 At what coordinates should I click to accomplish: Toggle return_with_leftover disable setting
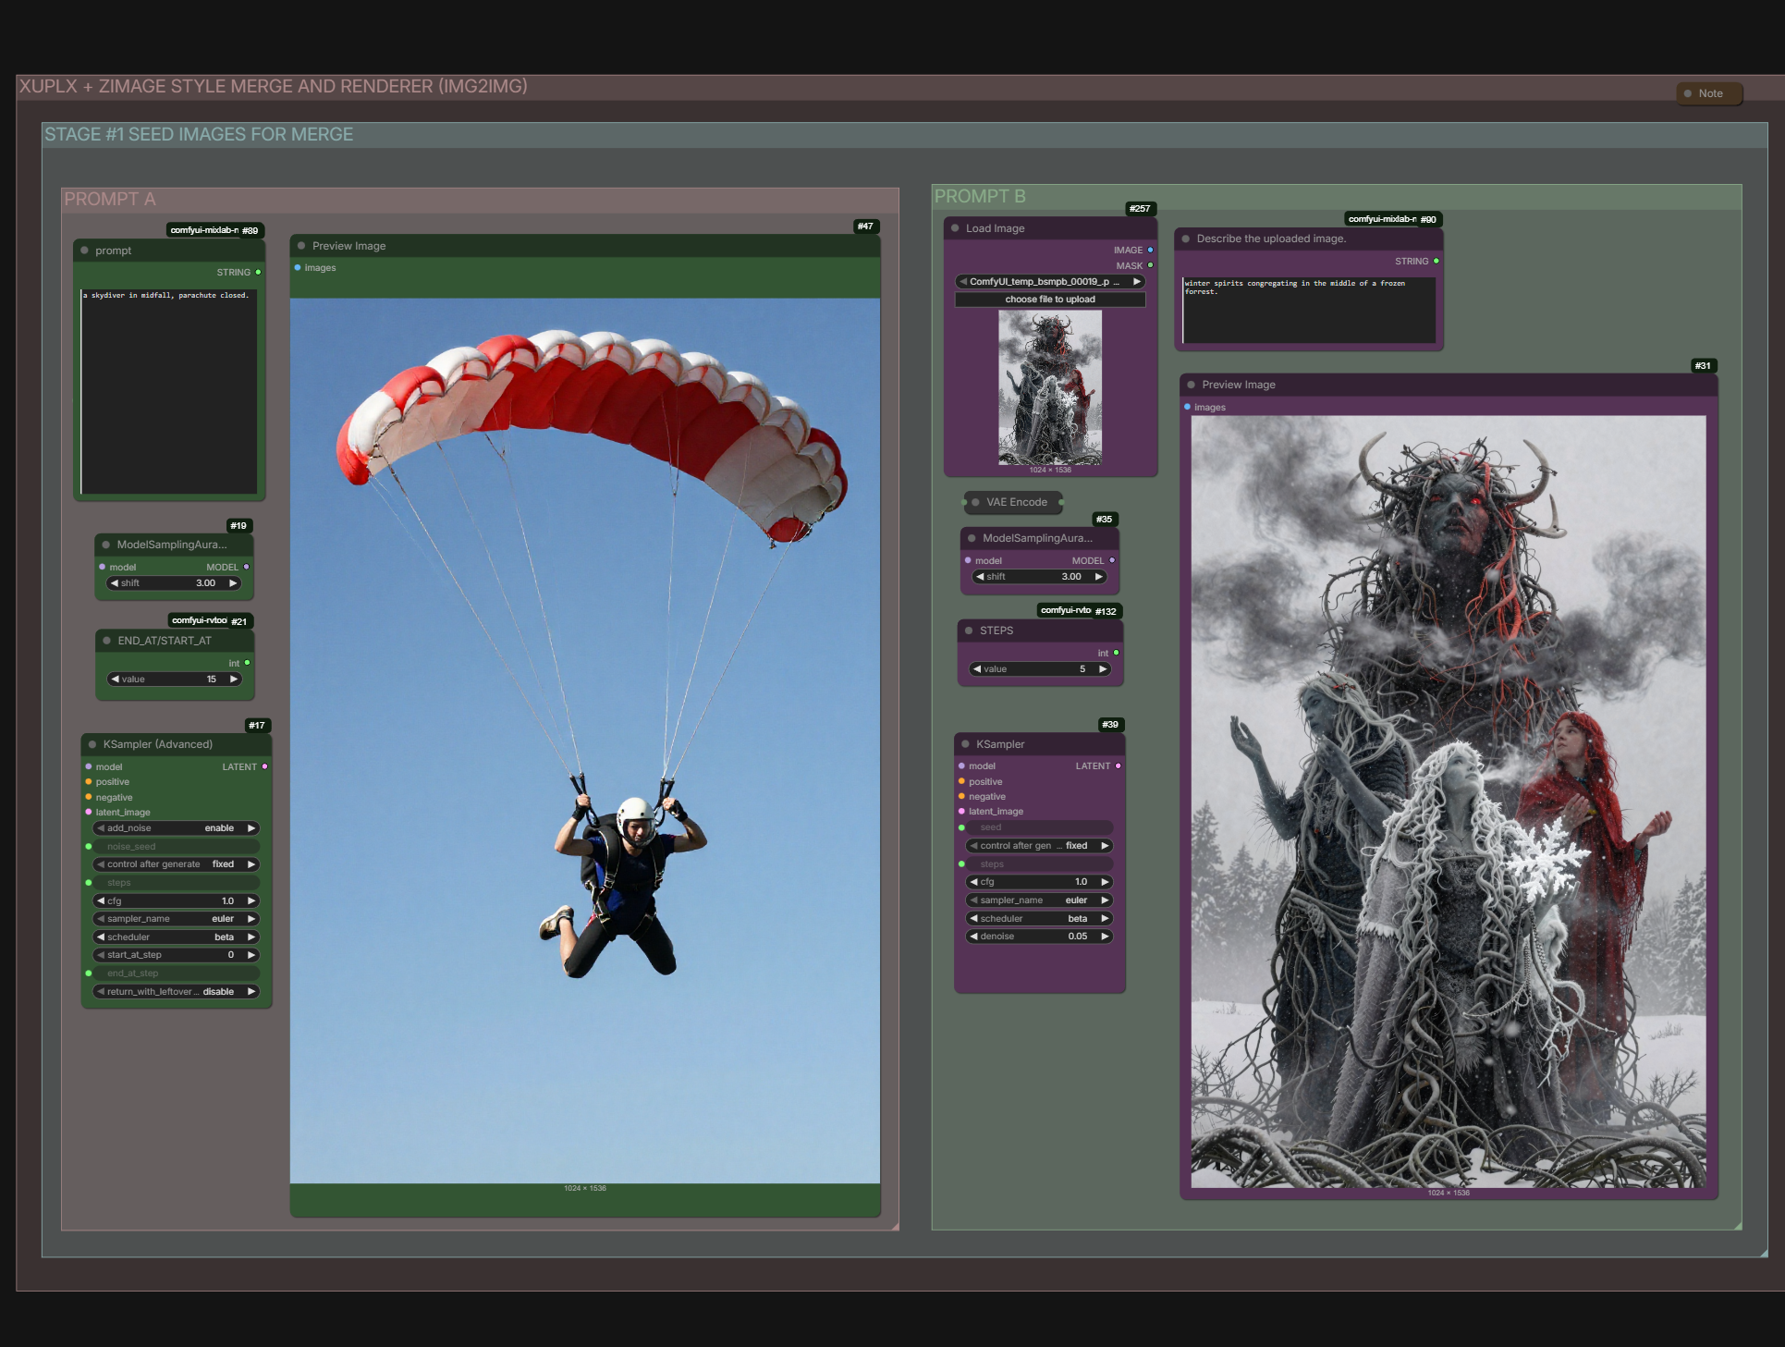click(176, 991)
